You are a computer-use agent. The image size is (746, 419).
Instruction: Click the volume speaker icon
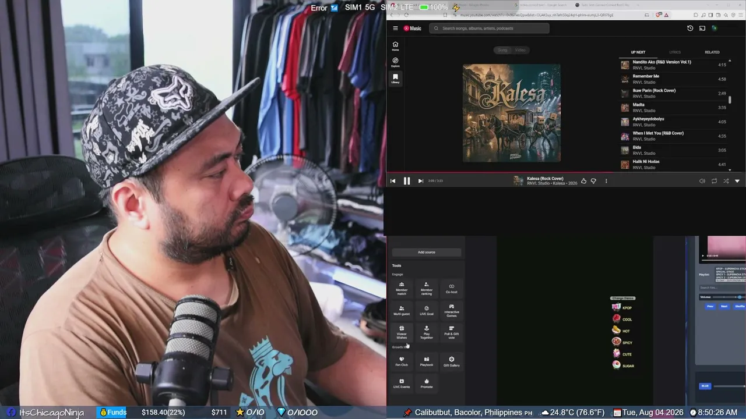702,181
